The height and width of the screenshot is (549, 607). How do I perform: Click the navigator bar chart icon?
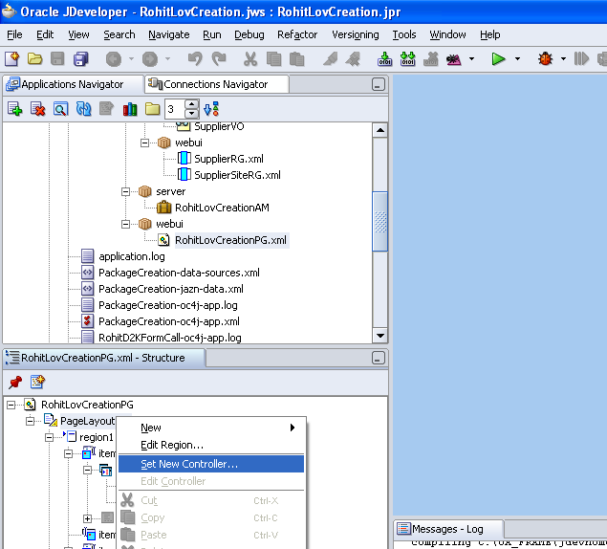pos(130,109)
